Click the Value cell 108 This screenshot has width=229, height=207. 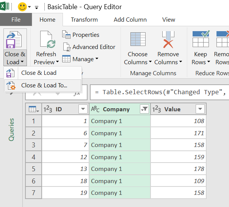point(178,121)
